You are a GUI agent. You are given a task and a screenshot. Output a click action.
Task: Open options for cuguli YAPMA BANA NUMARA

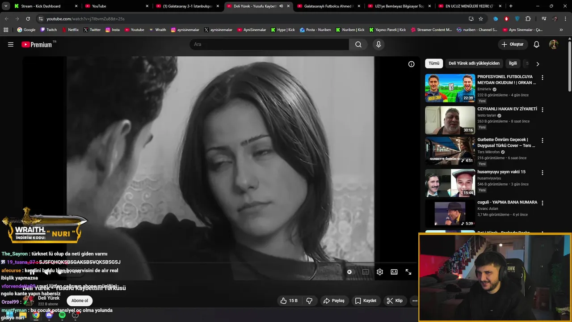[543, 203]
